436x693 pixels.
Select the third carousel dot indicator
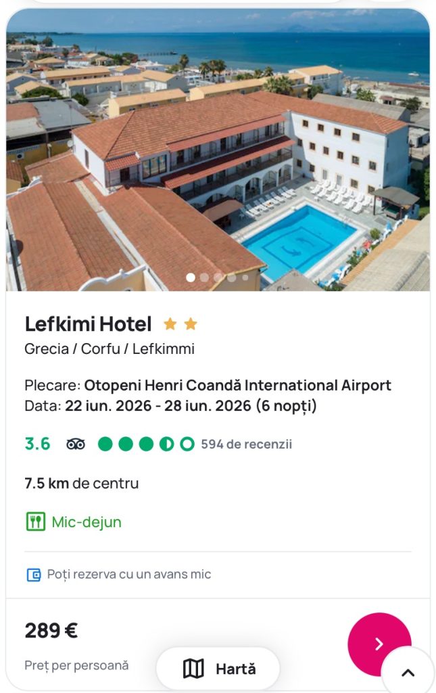pyautogui.click(x=218, y=277)
